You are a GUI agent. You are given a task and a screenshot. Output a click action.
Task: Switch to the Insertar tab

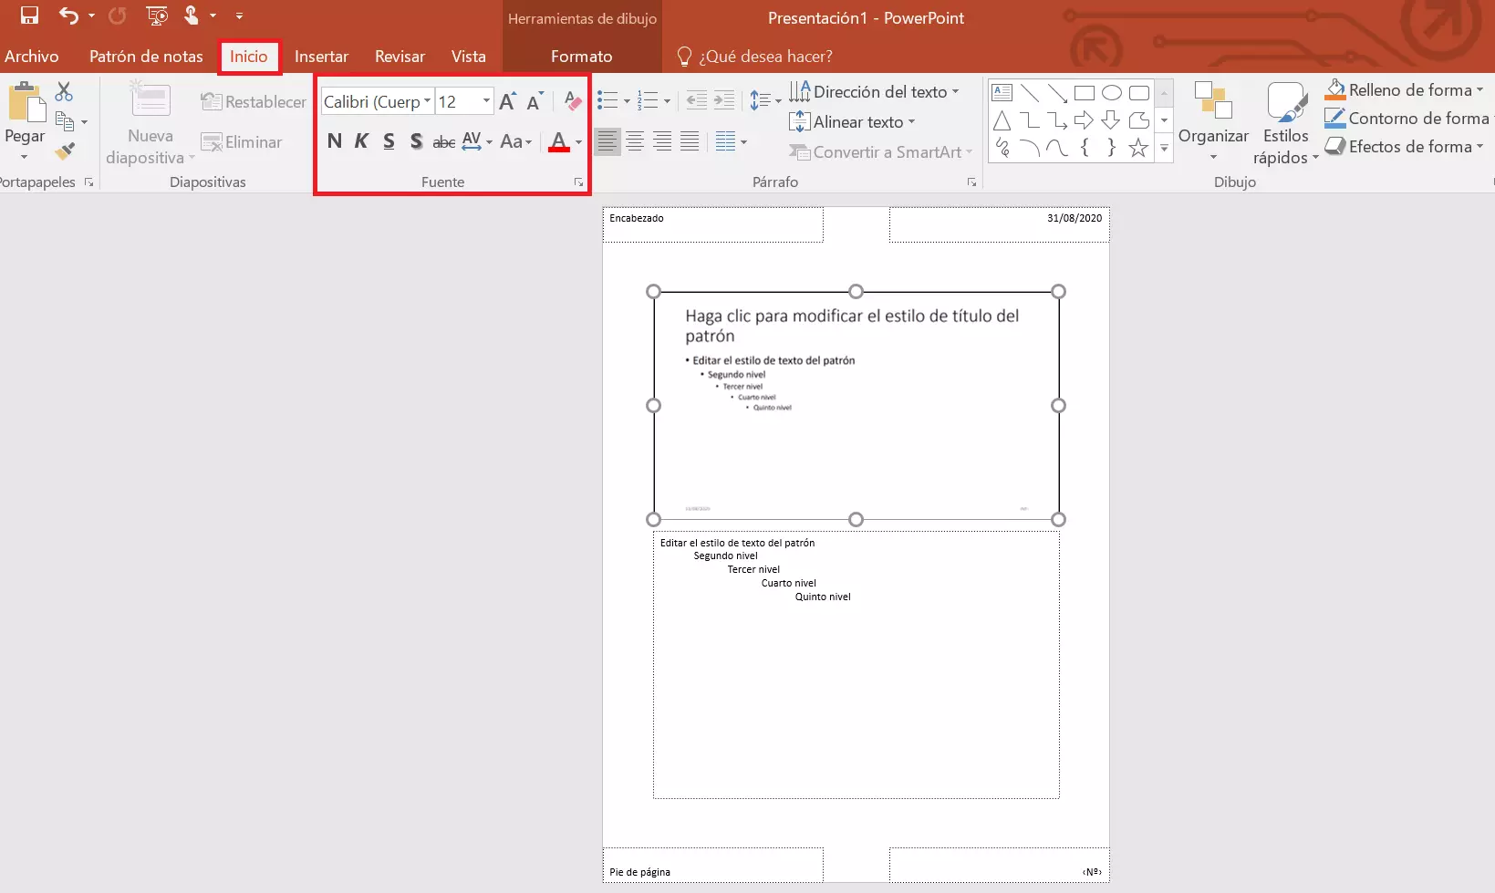click(x=321, y=57)
